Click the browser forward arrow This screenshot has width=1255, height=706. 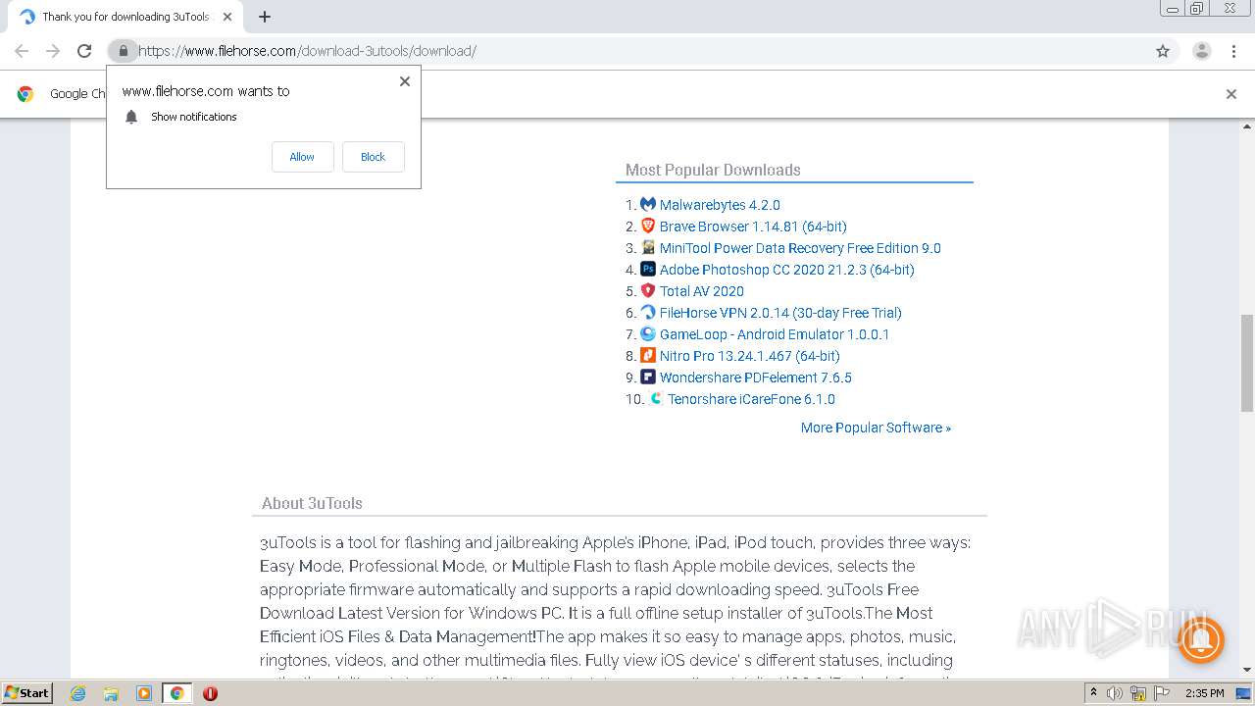[53, 51]
